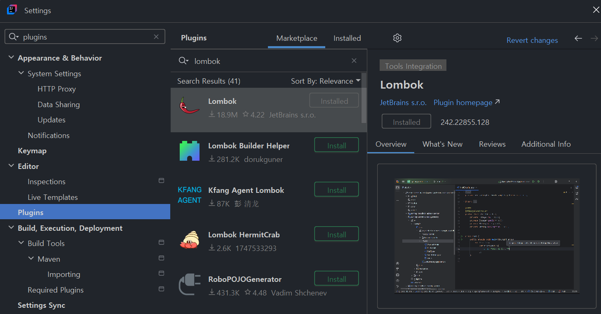This screenshot has width=601, height=314.
Task: Click the IntelliJ IDEA logo icon
Action: tap(12, 10)
